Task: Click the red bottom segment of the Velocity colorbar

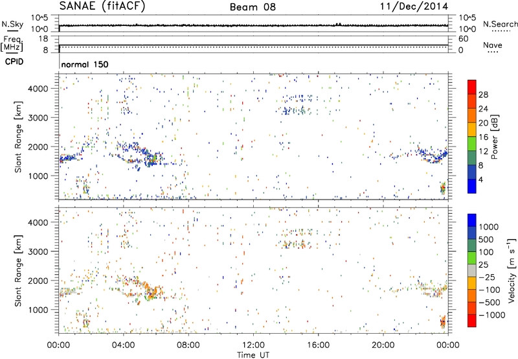Action: [472, 321]
